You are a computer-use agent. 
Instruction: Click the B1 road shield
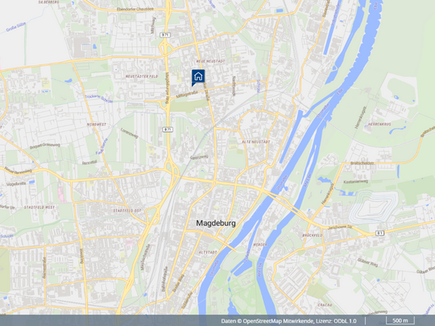[x=380, y=233]
